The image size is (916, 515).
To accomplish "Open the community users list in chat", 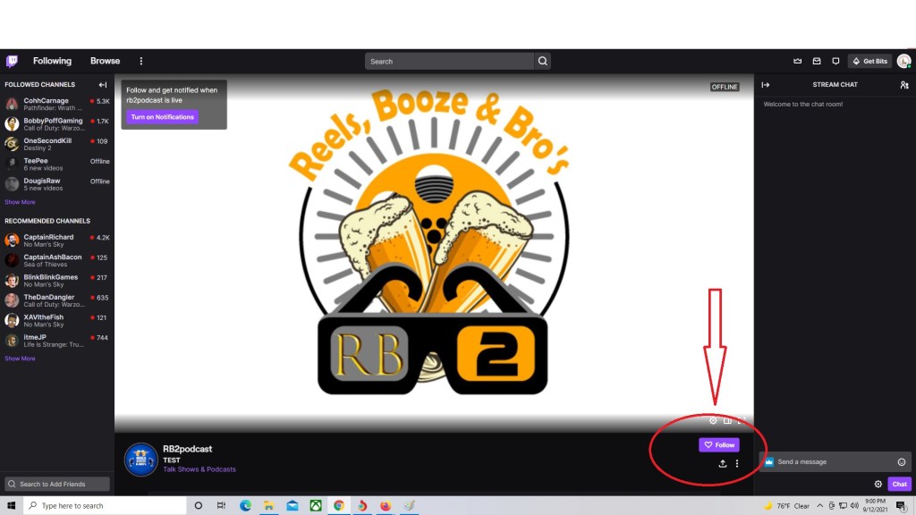I will [x=904, y=85].
